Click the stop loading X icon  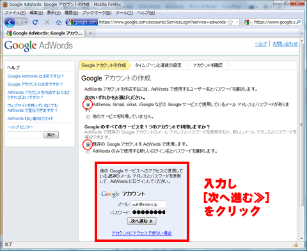[47, 22]
